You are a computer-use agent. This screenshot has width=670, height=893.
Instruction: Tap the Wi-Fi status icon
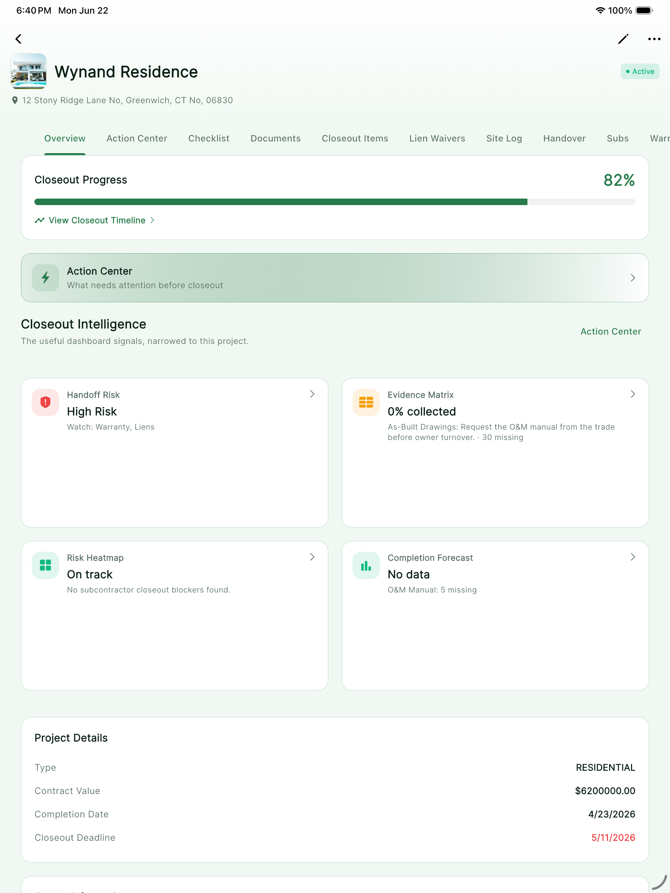coord(600,10)
